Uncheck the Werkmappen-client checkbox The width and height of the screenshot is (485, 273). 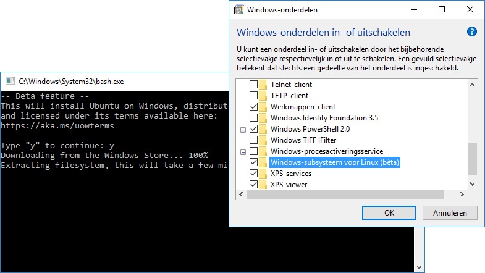pyautogui.click(x=253, y=107)
